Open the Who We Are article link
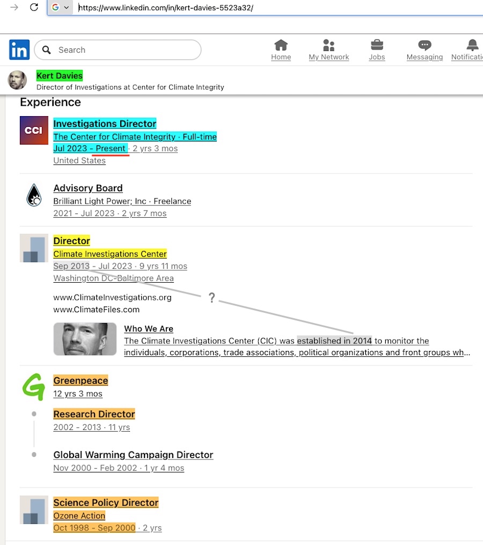The height and width of the screenshot is (545, 483). pos(149,328)
